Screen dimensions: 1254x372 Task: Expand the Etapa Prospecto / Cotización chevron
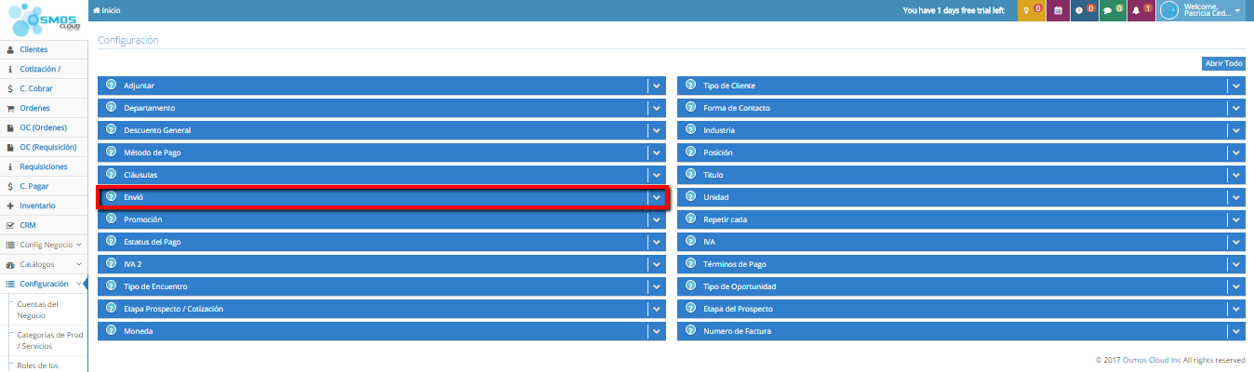point(657,309)
